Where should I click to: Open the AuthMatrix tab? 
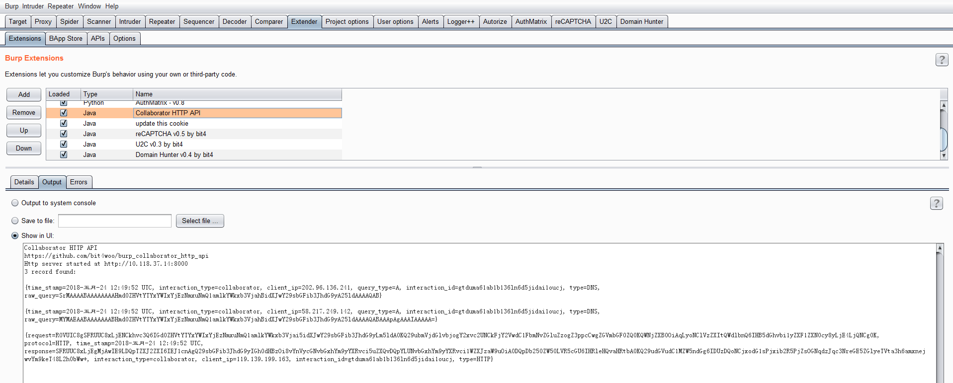pos(531,21)
